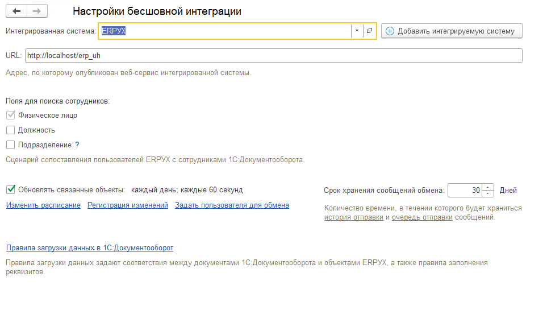Toggle the Физическое лицо checkbox
Screen dimensions: 547x326
[10, 115]
